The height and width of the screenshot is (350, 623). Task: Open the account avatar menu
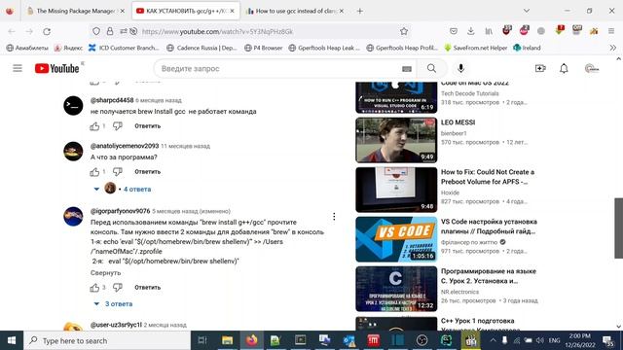click(592, 69)
